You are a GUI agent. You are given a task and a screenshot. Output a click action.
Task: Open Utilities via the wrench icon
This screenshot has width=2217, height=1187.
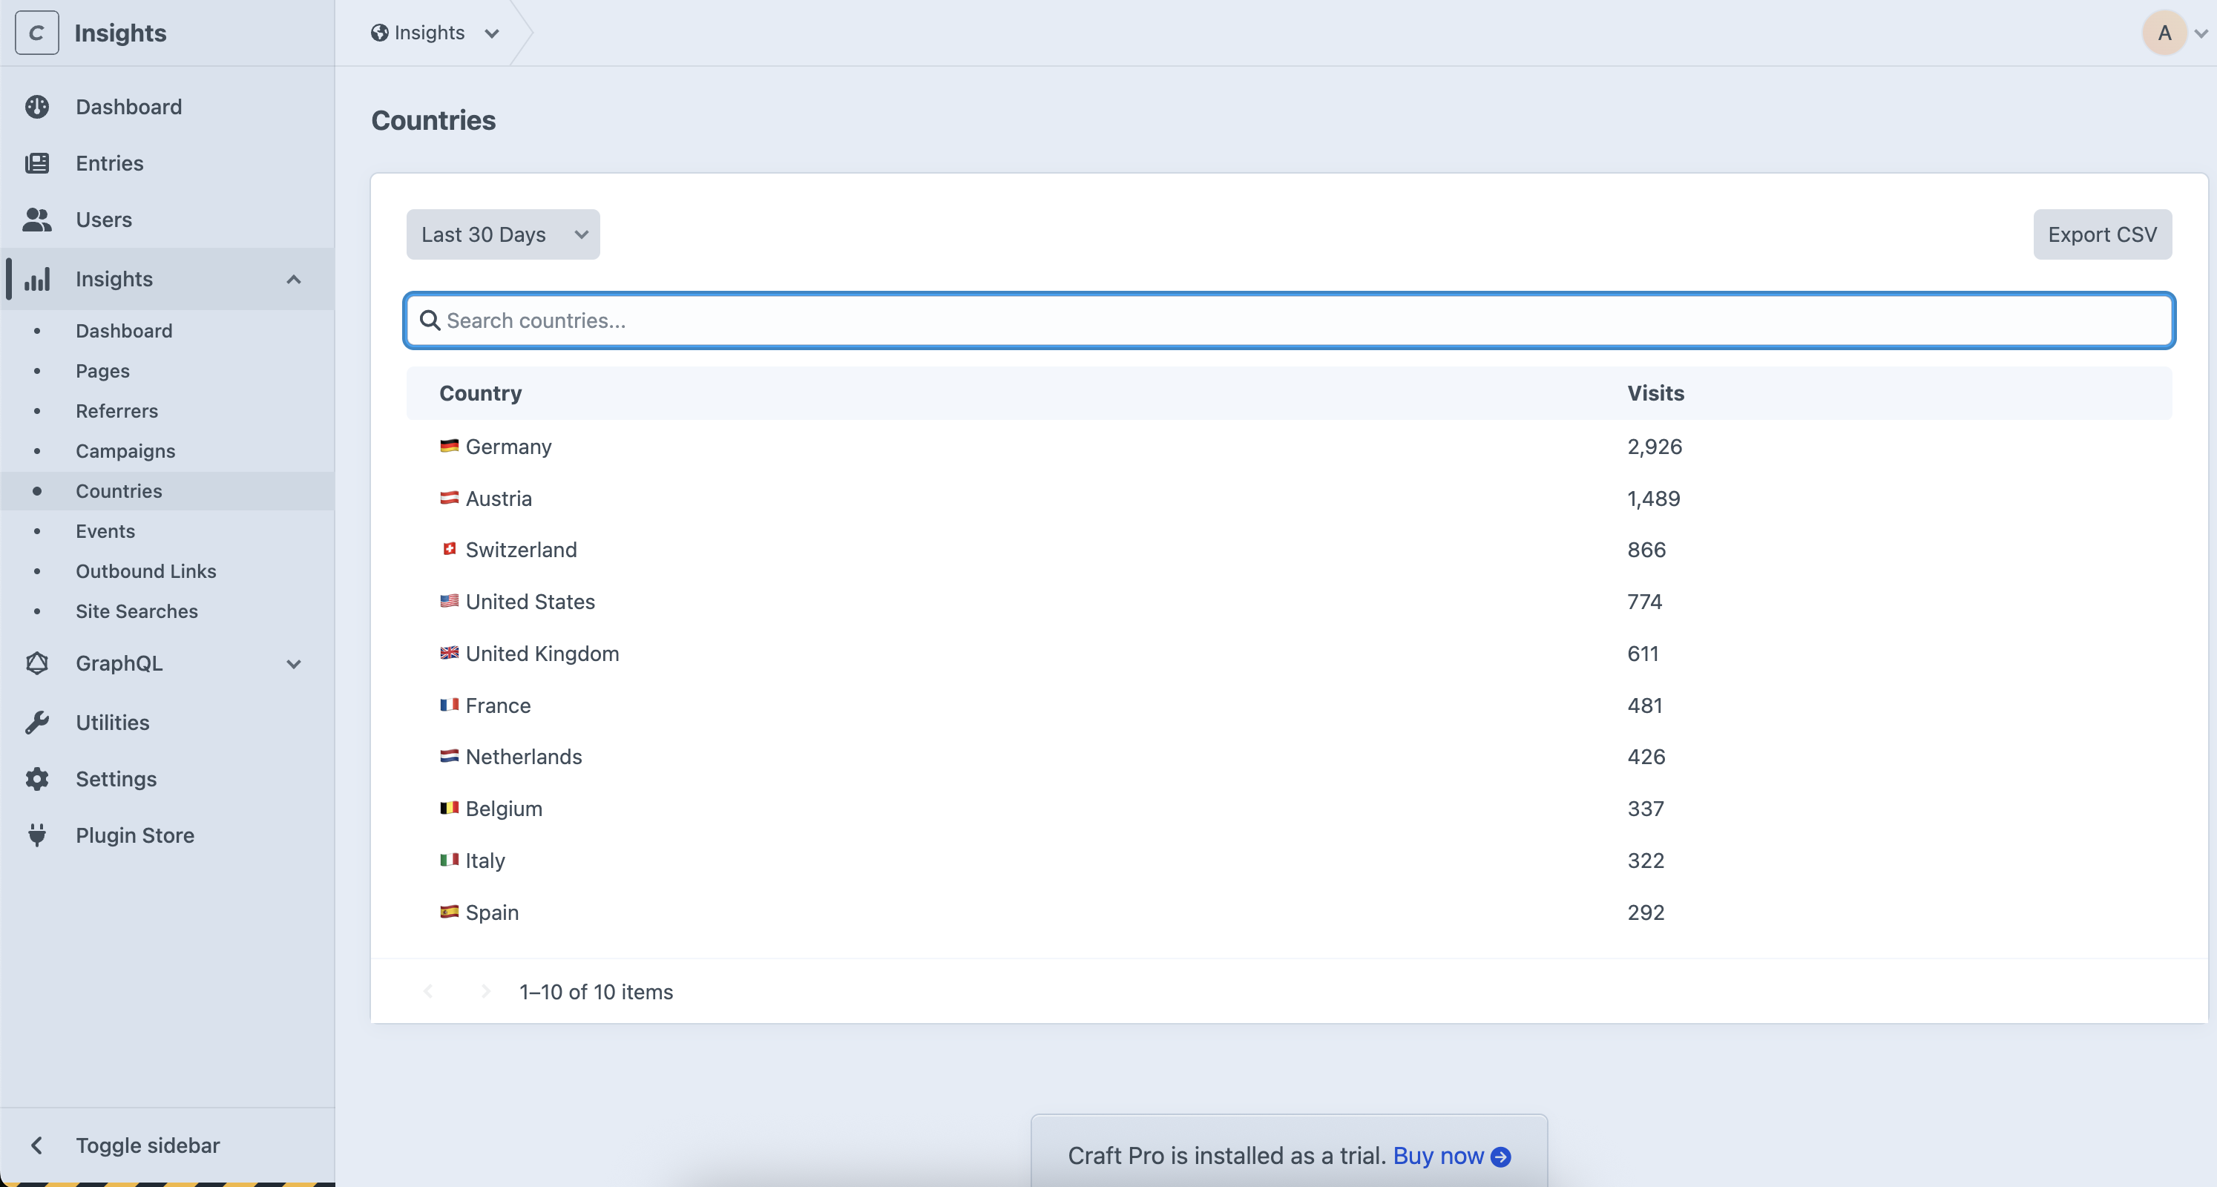37,722
